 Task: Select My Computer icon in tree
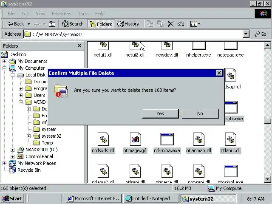coord(12,68)
